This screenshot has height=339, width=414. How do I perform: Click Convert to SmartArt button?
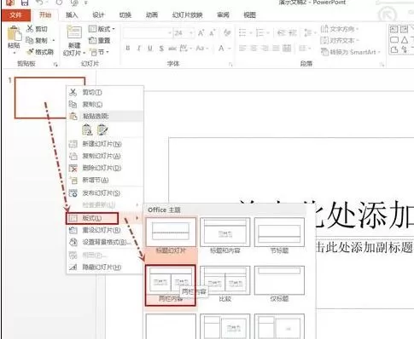coord(350,52)
